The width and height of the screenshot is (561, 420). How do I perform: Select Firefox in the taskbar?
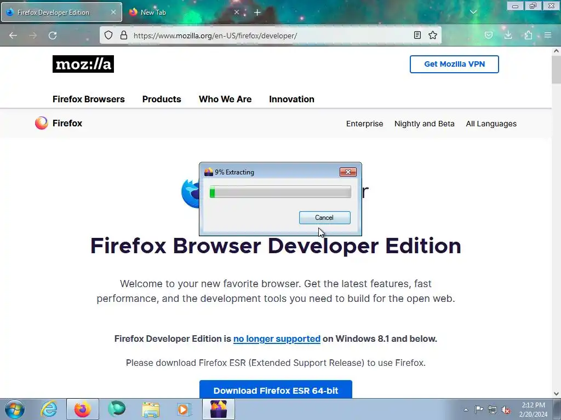click(x=83, y=409)
